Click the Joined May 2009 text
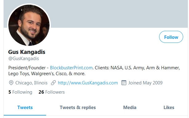The image size is (189, 118). [x=145, y=83]
